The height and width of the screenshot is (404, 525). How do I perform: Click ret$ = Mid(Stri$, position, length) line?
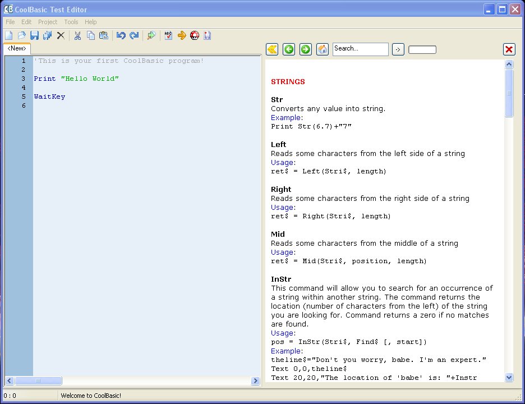(348, 261)
